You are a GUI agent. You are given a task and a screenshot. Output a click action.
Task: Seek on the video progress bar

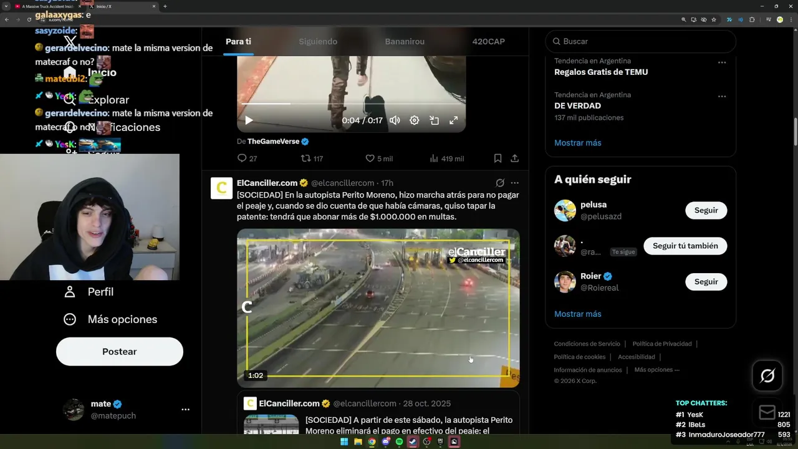(x=351, y=104)
